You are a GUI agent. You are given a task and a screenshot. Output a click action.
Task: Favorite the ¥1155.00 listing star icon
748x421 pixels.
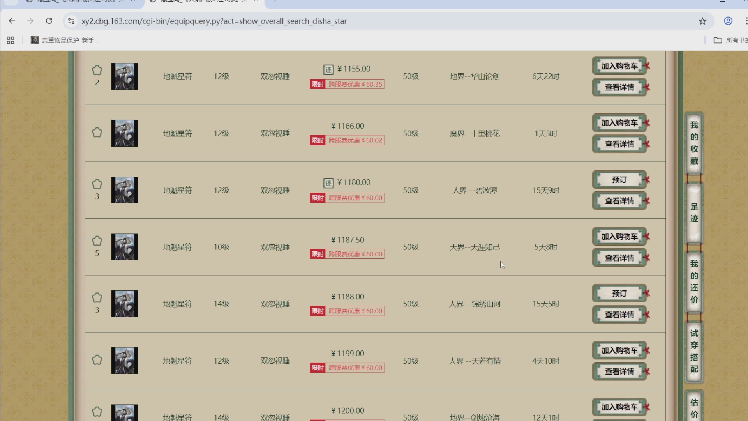[97, 70]
